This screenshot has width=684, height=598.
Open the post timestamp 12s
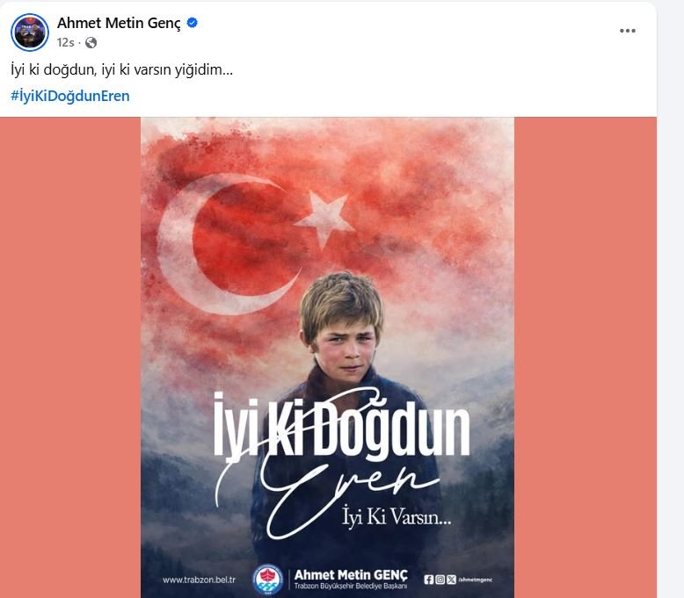(x=65, y=43)
